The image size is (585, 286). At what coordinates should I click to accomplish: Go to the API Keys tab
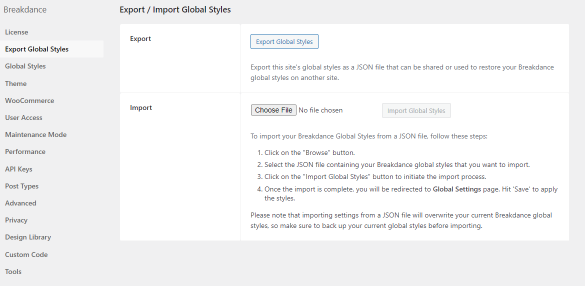pyautogui.click(x=18, y=169)
